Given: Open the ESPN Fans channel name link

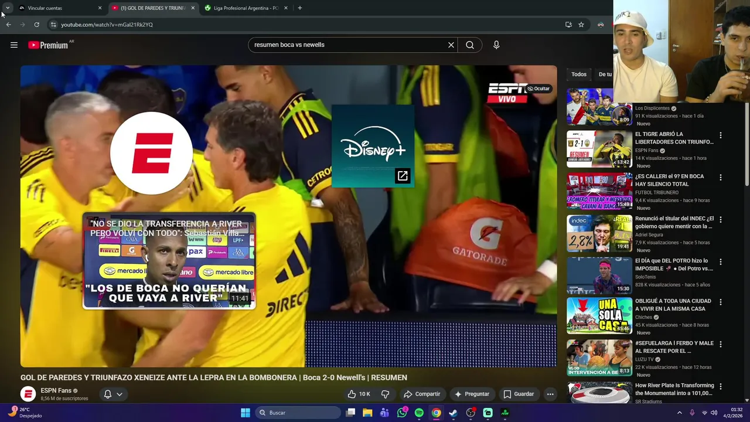Looking at the screenshot, I should [56, 390].
